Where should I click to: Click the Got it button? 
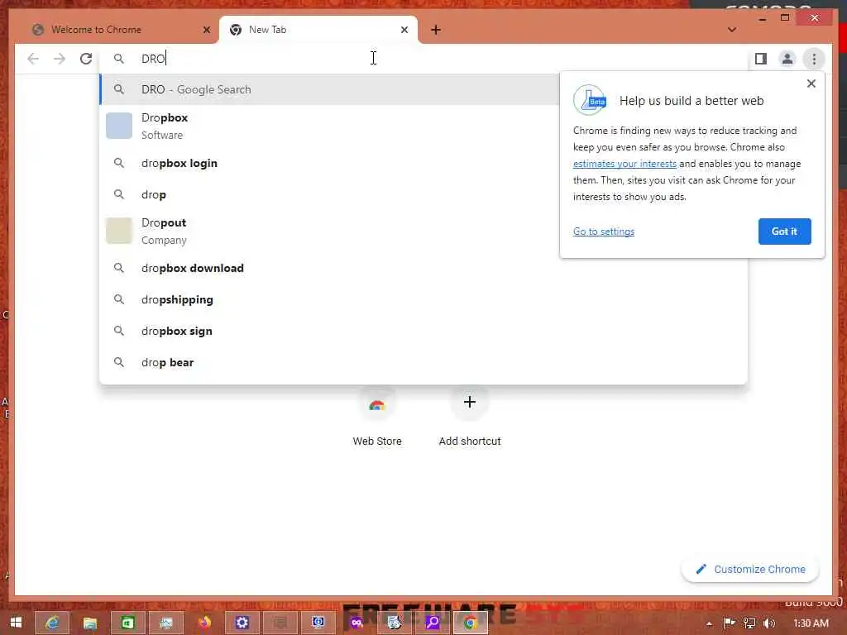tap(784, 232)
